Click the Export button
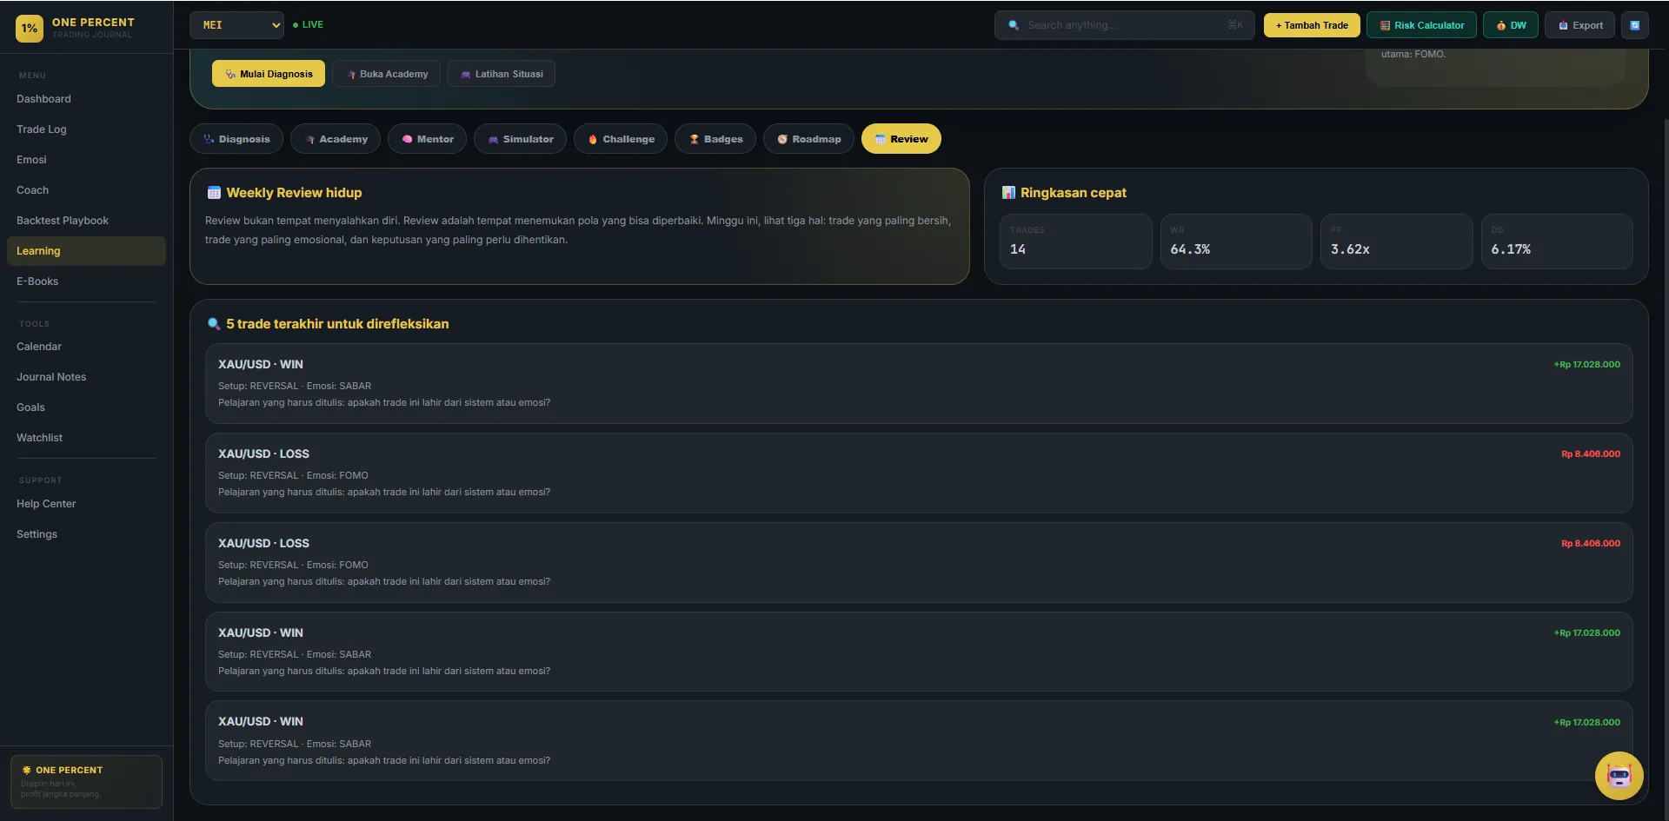Screen dimensions: 1669x821 (x=1580, y=25)
